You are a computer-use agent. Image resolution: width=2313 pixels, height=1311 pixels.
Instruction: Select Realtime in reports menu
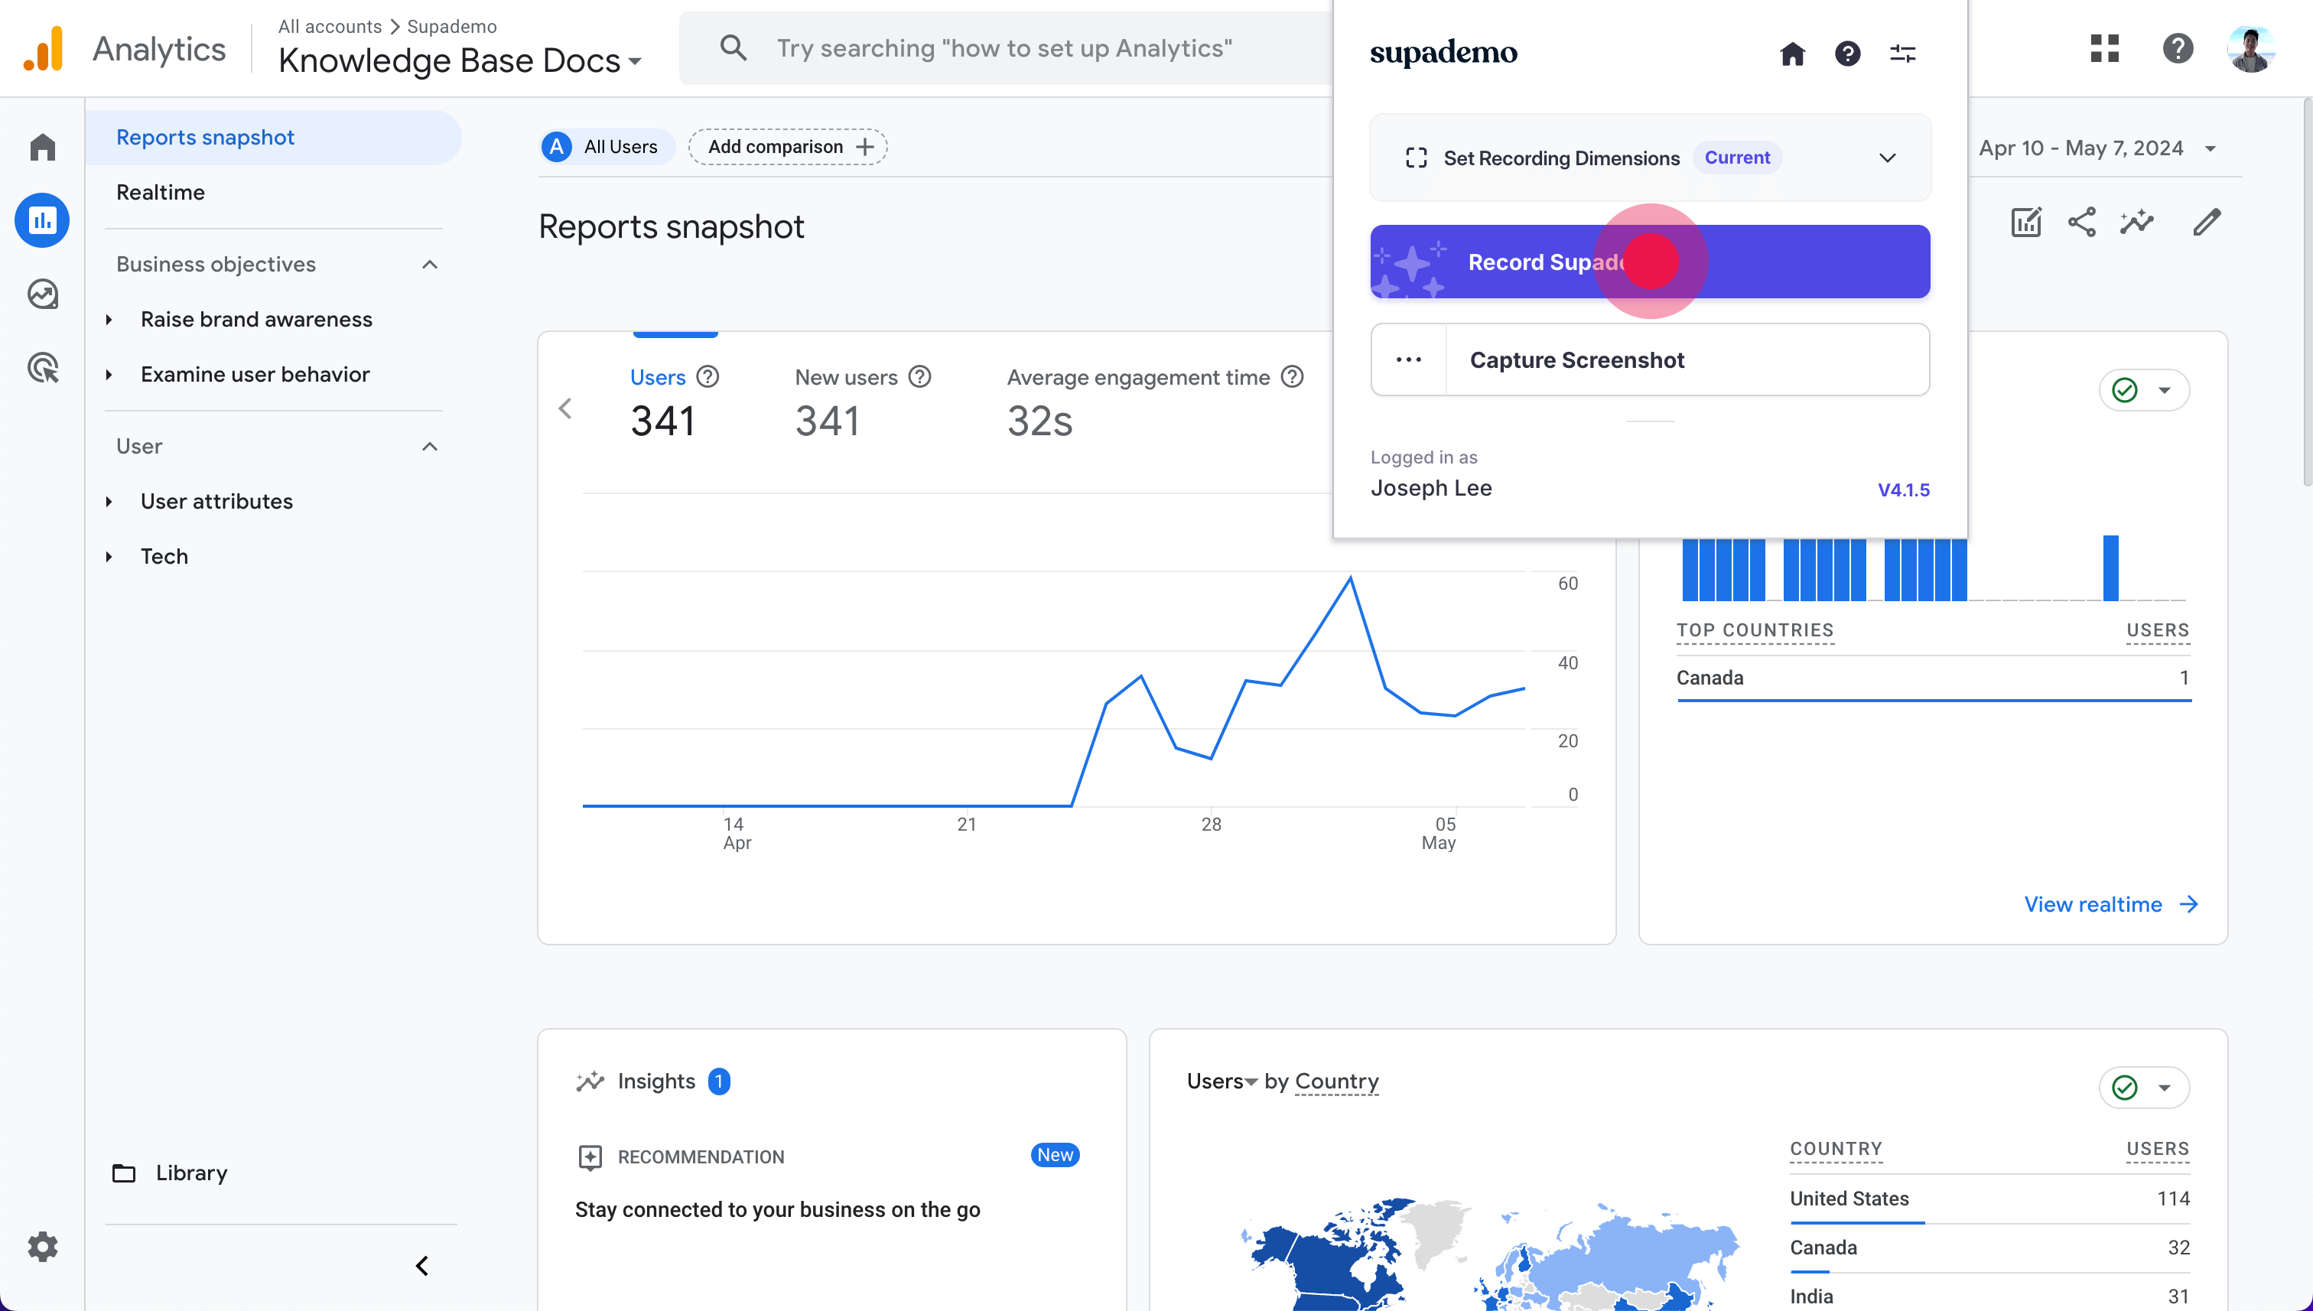(x=161, y=193)
